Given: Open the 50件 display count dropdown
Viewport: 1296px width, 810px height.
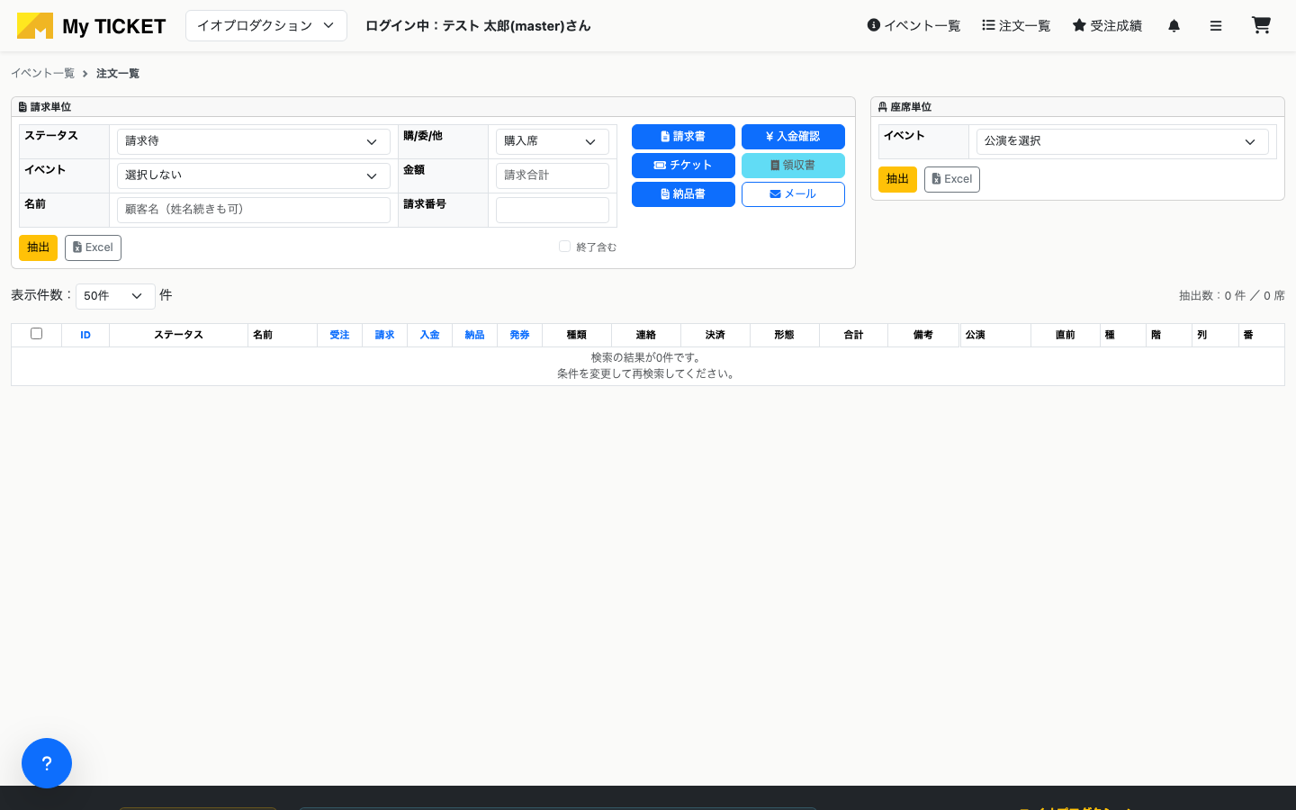Looking at the screenshot, I should (115, 296).
